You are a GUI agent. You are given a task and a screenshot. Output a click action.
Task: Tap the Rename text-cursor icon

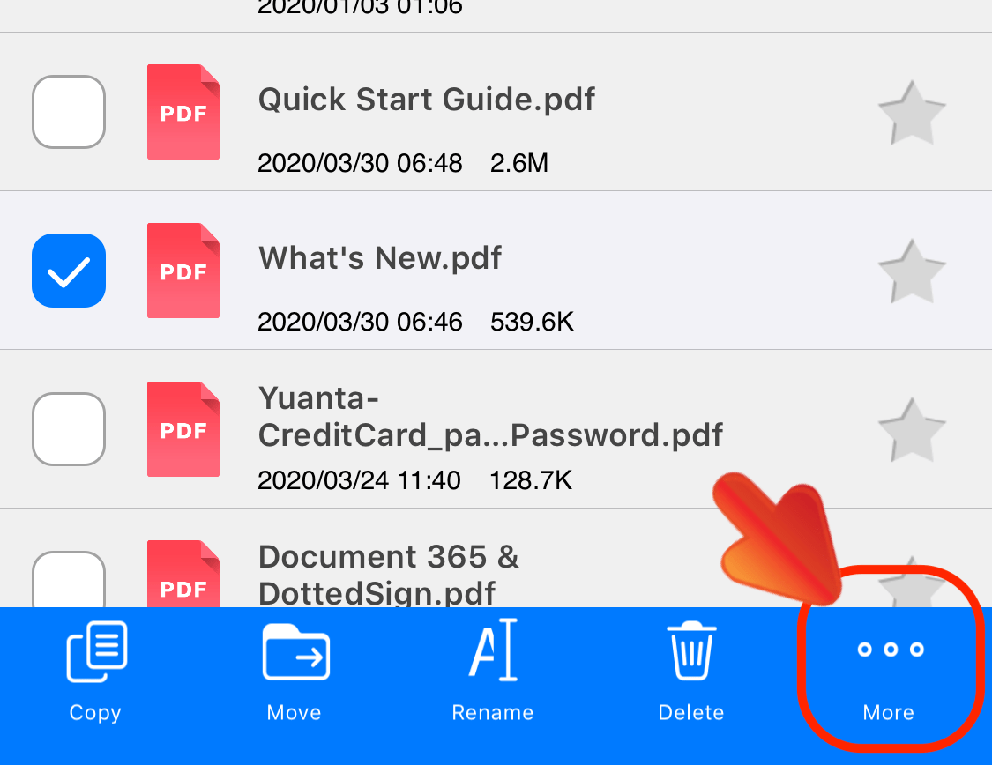[x=492, y=650]
